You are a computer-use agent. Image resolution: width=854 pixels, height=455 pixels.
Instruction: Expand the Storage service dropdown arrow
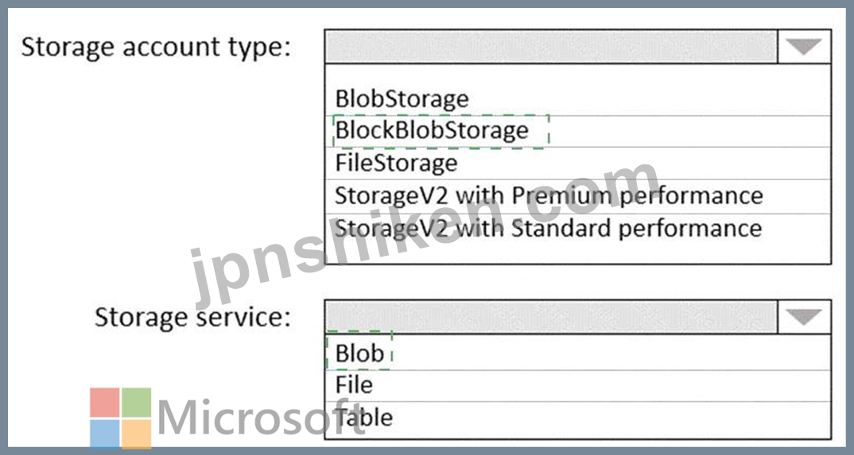(805, 316)
